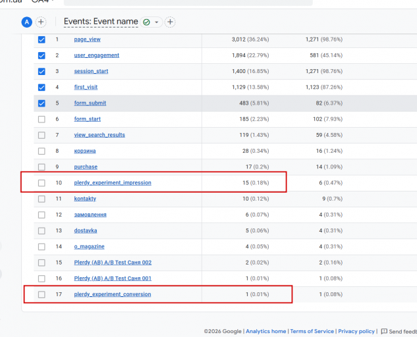Open the first_visit event link
This screenshot has width=417, height=337.
tap(86, 87)
